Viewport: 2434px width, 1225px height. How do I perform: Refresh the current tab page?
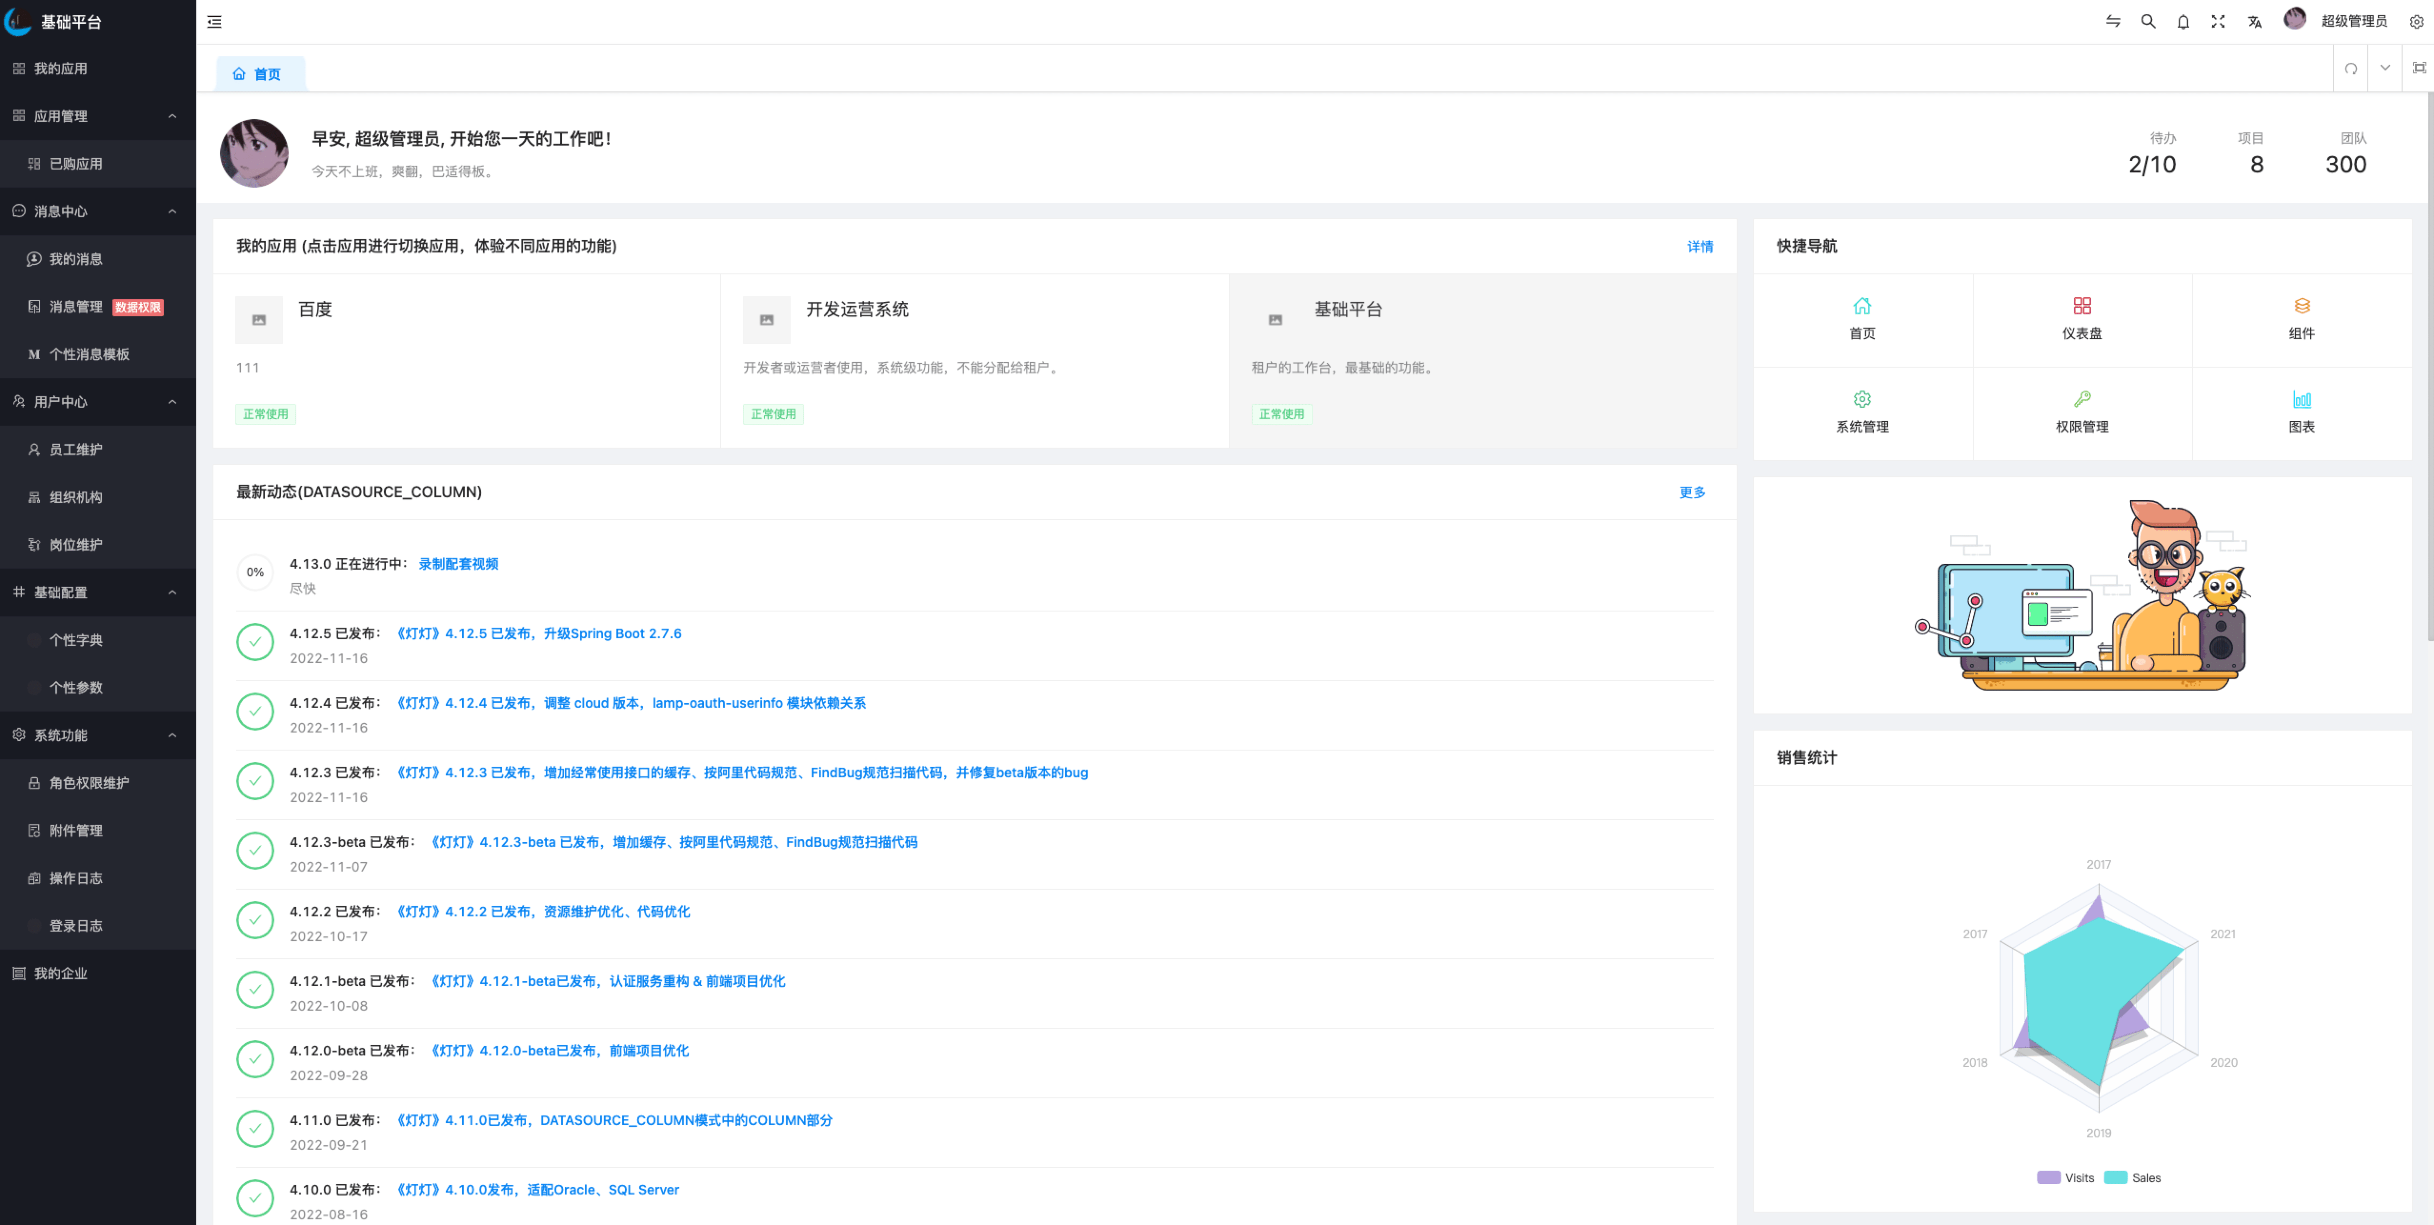(2351, 68)
